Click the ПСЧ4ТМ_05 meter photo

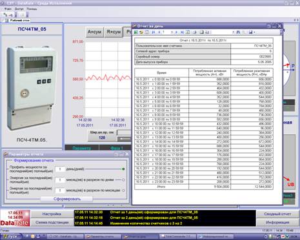(x=32, y=88)
